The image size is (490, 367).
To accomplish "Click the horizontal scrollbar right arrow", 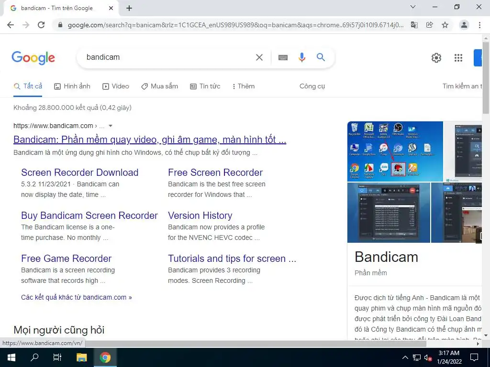I will [x=478, y=344].
